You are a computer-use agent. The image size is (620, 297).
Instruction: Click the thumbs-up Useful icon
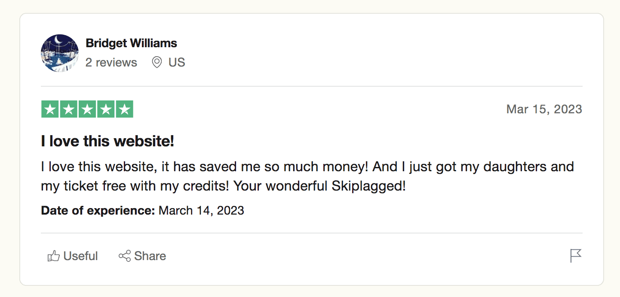pyautogui.click(x=54, y=255)
